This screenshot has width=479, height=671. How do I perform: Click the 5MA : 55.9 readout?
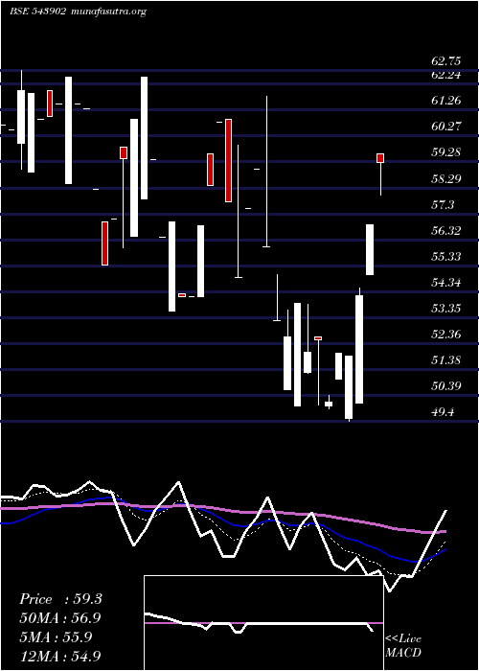tap(56, 637)
